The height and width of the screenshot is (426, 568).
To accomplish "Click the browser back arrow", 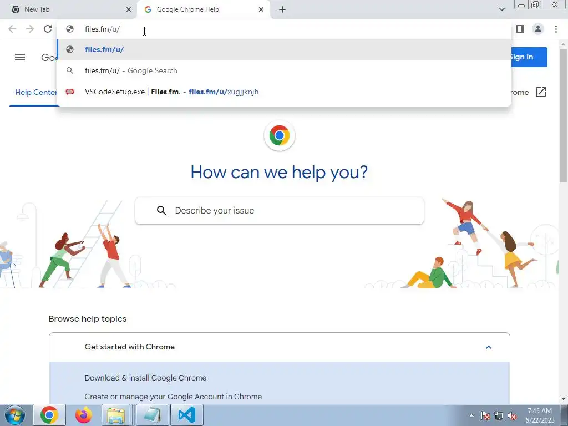I will coord(12,29).
